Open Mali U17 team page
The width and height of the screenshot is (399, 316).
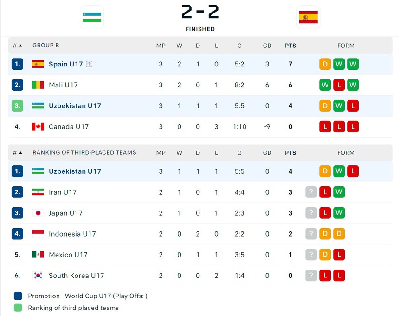63,85
